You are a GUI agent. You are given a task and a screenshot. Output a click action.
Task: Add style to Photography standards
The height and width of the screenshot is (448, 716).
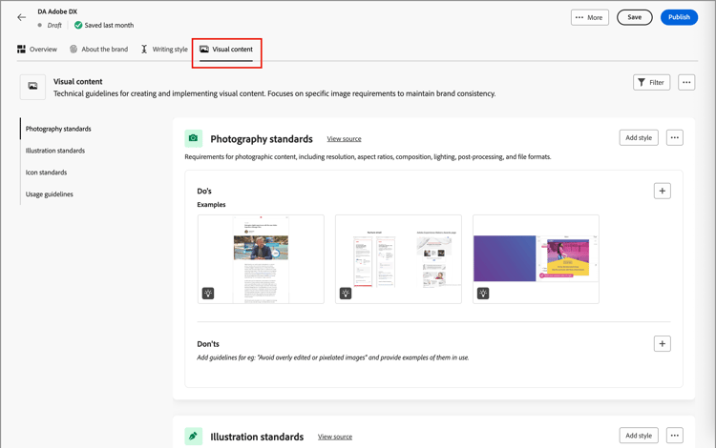(639, 137)
